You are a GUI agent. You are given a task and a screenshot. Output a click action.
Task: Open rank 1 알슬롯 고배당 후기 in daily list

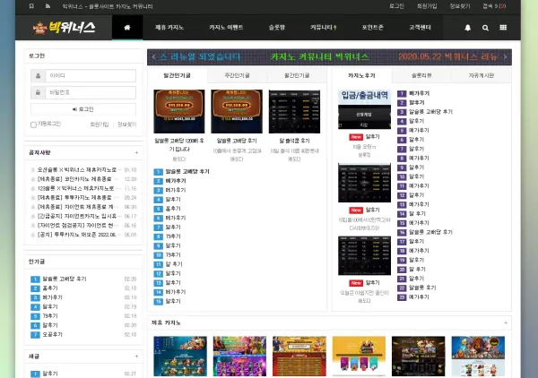(187, 172)
